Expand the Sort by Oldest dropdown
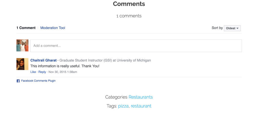The image size is (256, 115). tap(232, 28)
